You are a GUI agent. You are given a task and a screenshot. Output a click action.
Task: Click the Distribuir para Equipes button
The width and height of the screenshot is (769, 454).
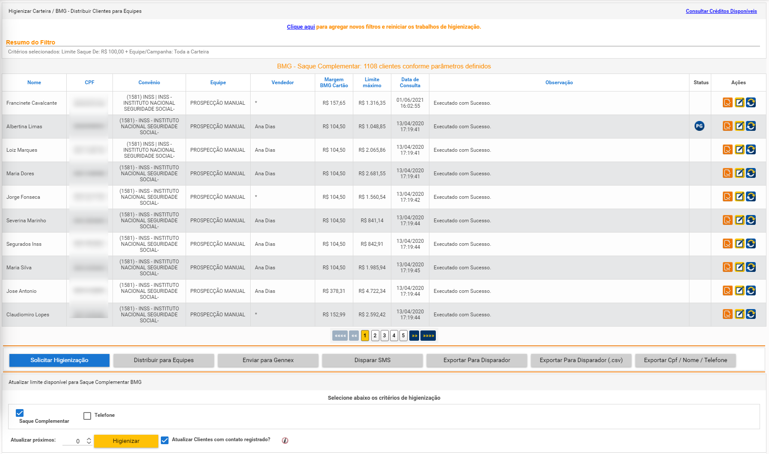point(164,360)
